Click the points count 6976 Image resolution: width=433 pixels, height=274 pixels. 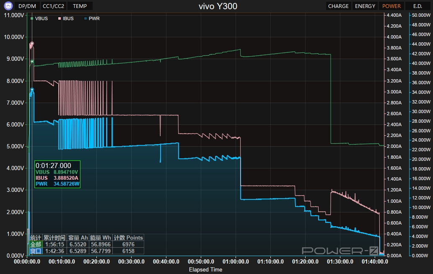[128, 245]
